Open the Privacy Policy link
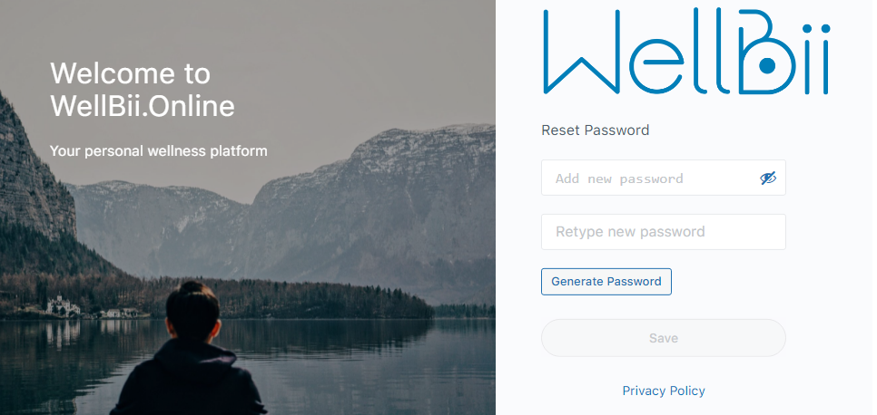The height and width of the screenshot is (415, 877). pyautogui.click(x=664, y=391)
